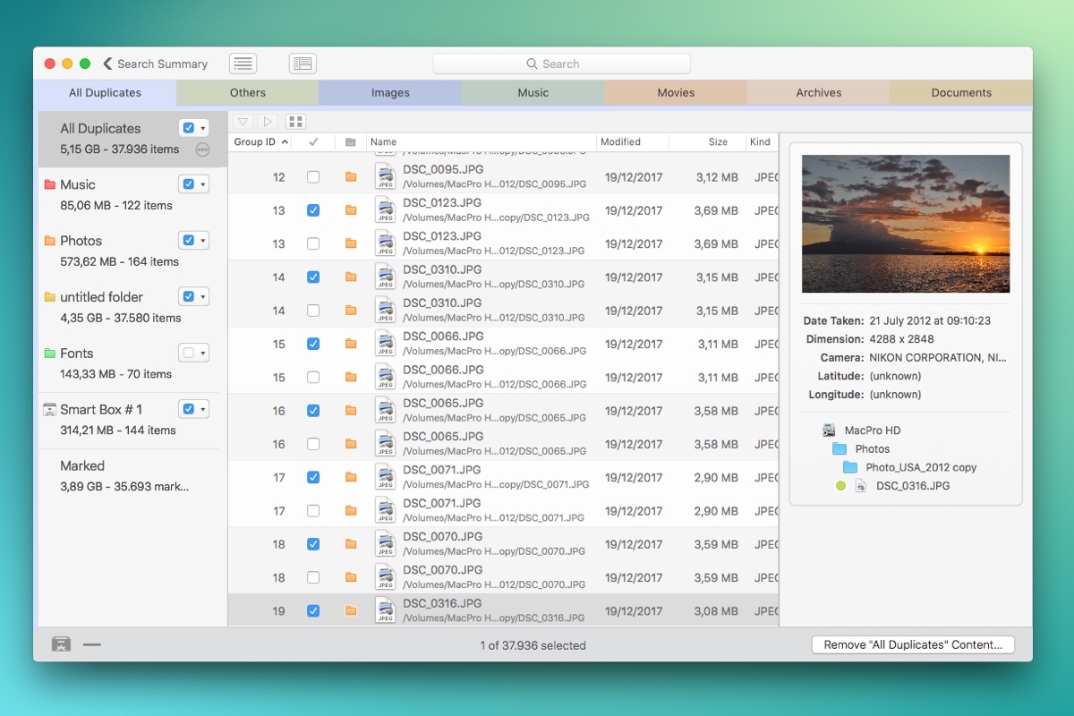This screenshot has width=1074, height=716.
Task: Click the blue Photos folder icon in preview path
Action: 840,449
